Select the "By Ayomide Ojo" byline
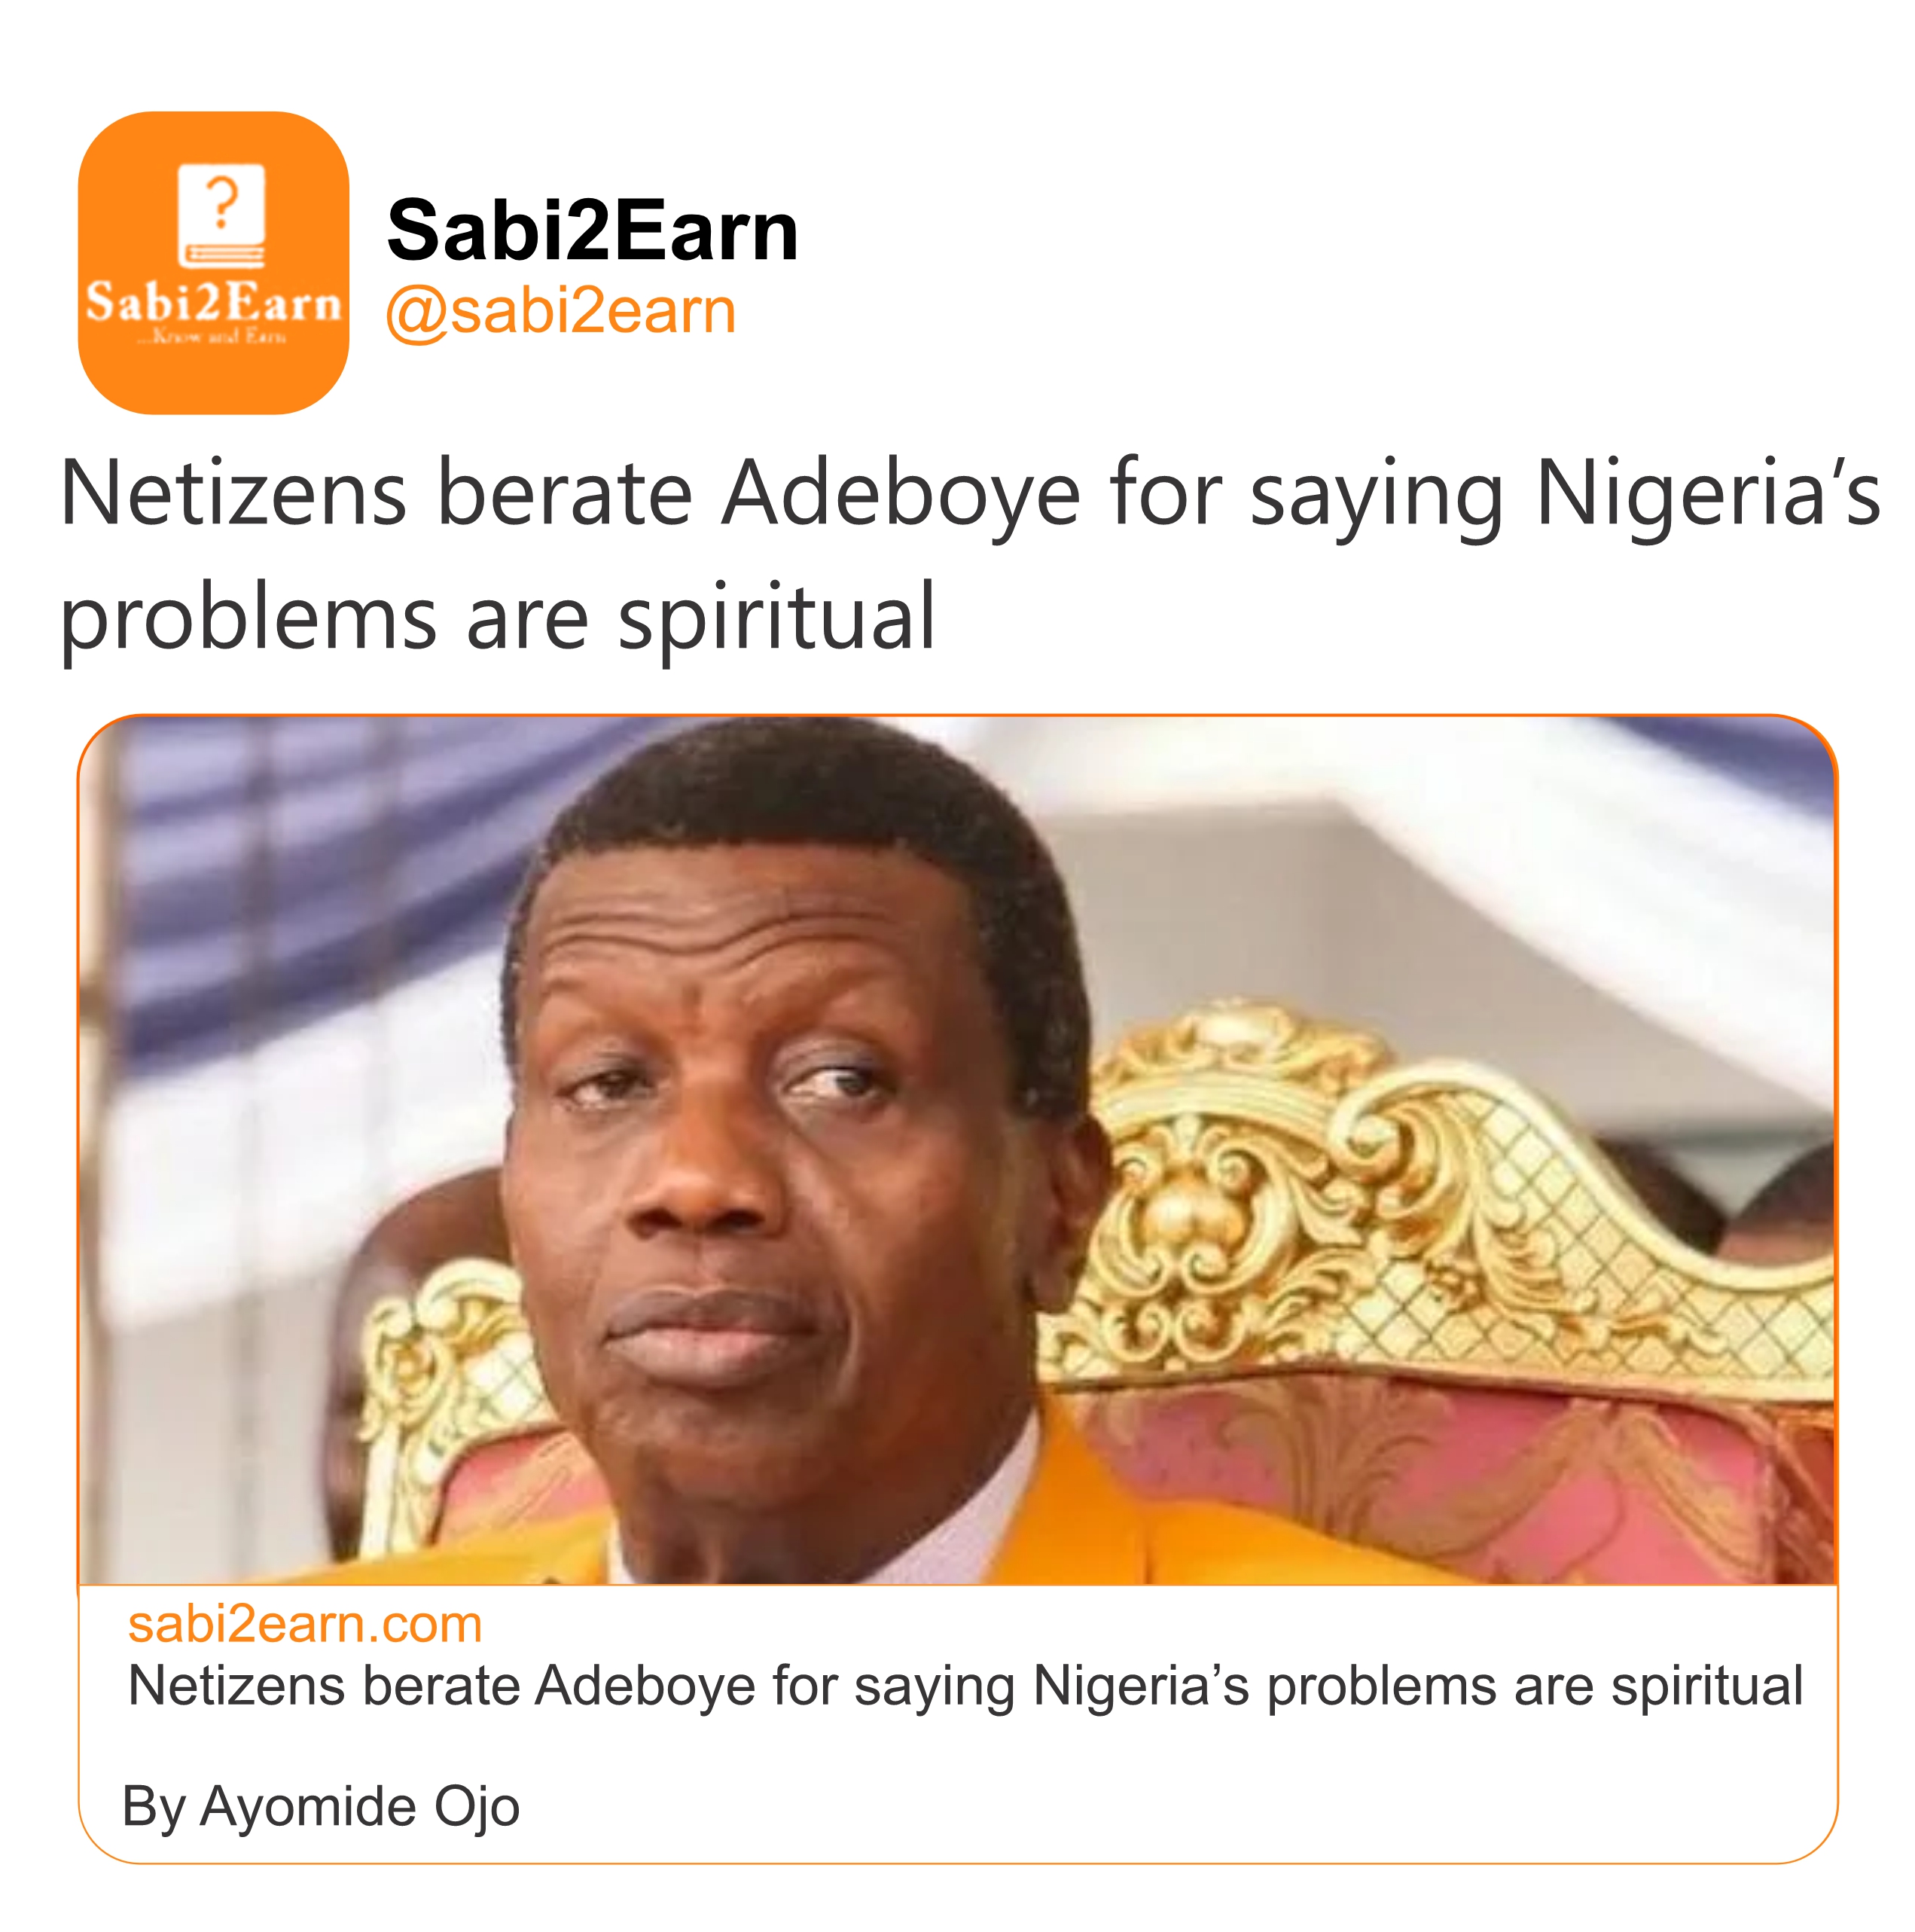 320,1806
